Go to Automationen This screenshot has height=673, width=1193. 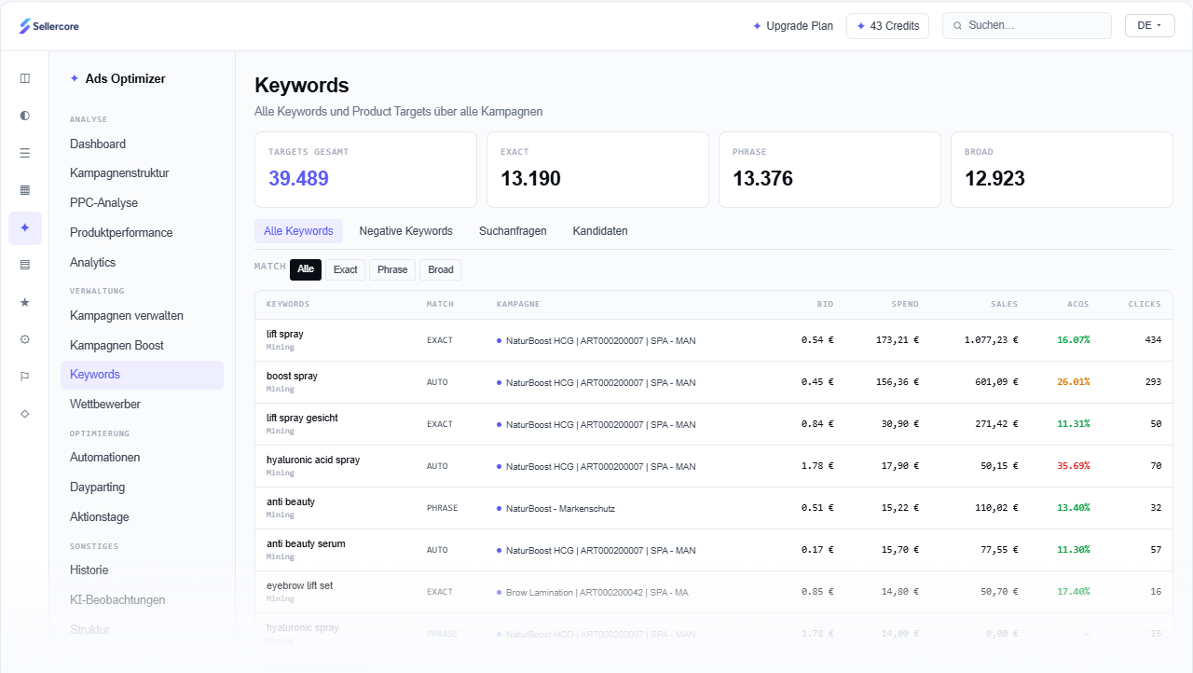point(142,458)
